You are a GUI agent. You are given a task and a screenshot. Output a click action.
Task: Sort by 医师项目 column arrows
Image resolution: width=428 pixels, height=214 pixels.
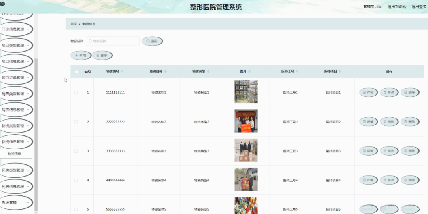point(340,71)
